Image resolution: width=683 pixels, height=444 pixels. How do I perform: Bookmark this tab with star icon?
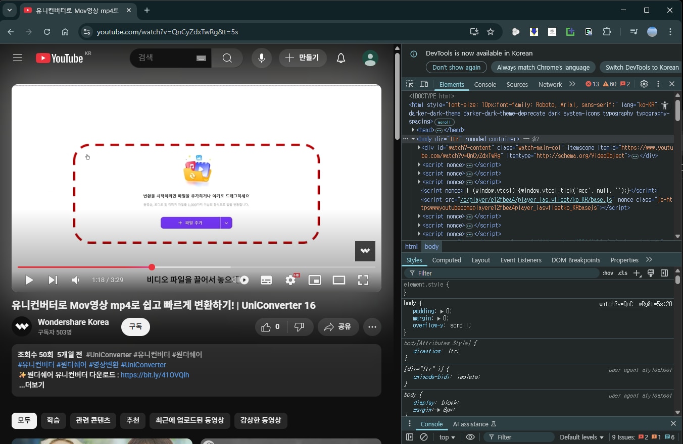coord(490,32)
